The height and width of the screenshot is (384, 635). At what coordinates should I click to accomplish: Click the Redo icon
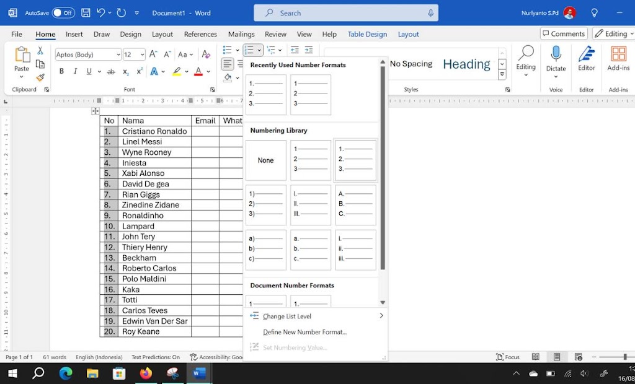coord(121,13)
